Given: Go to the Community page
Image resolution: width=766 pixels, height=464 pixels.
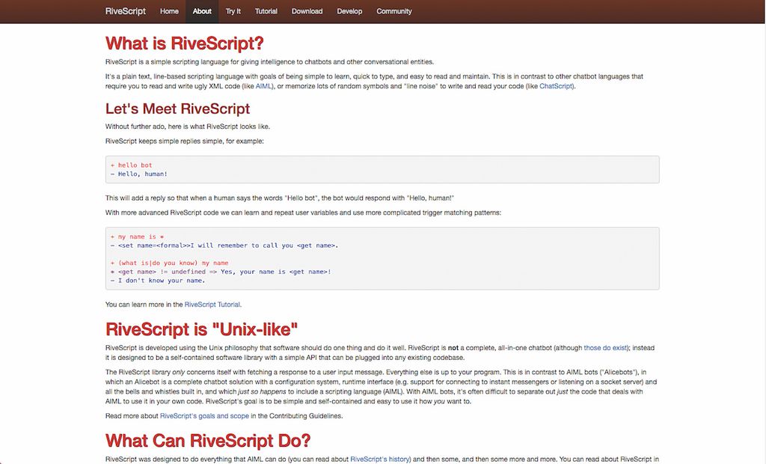Looking at the screenshot, I should 394,11.
